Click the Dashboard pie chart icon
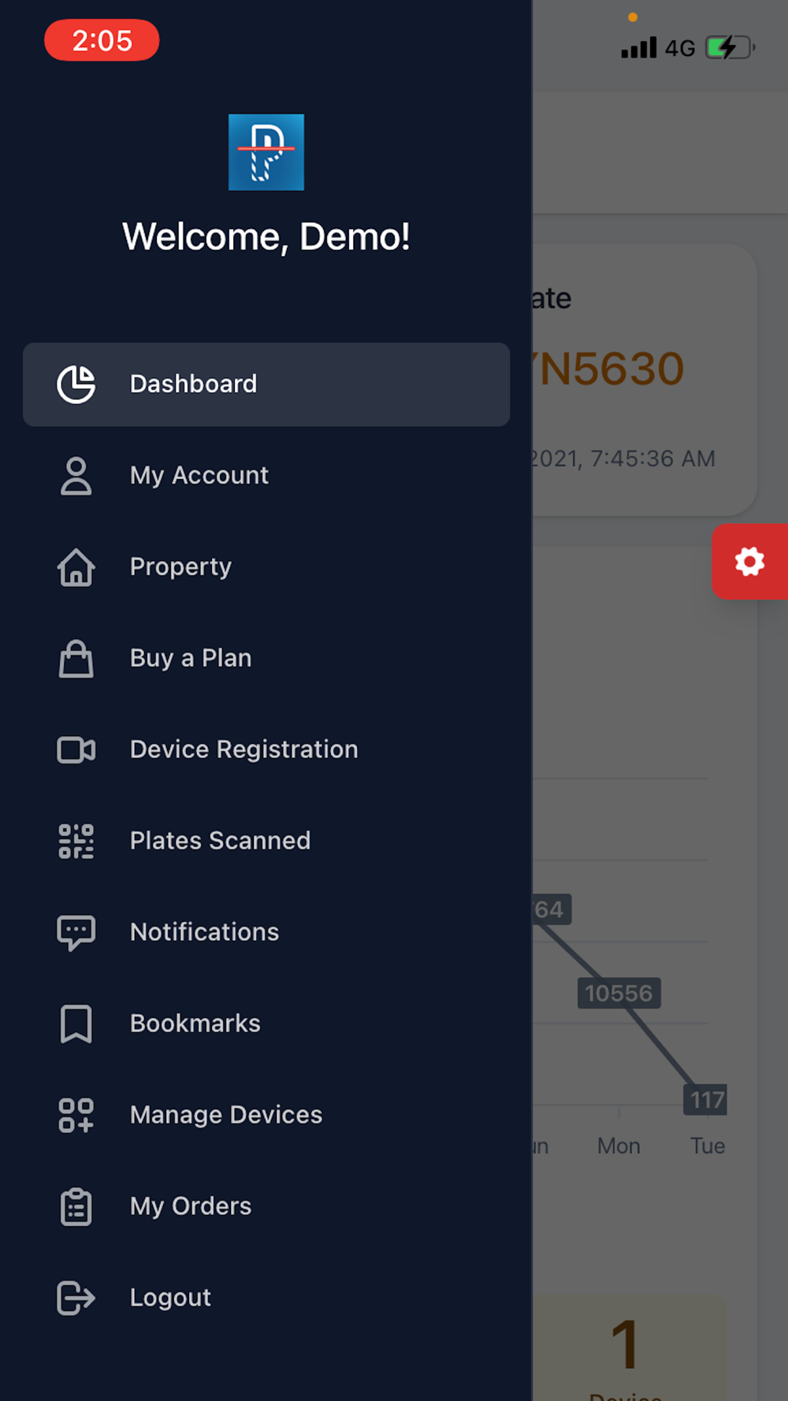 click(76, 385)
